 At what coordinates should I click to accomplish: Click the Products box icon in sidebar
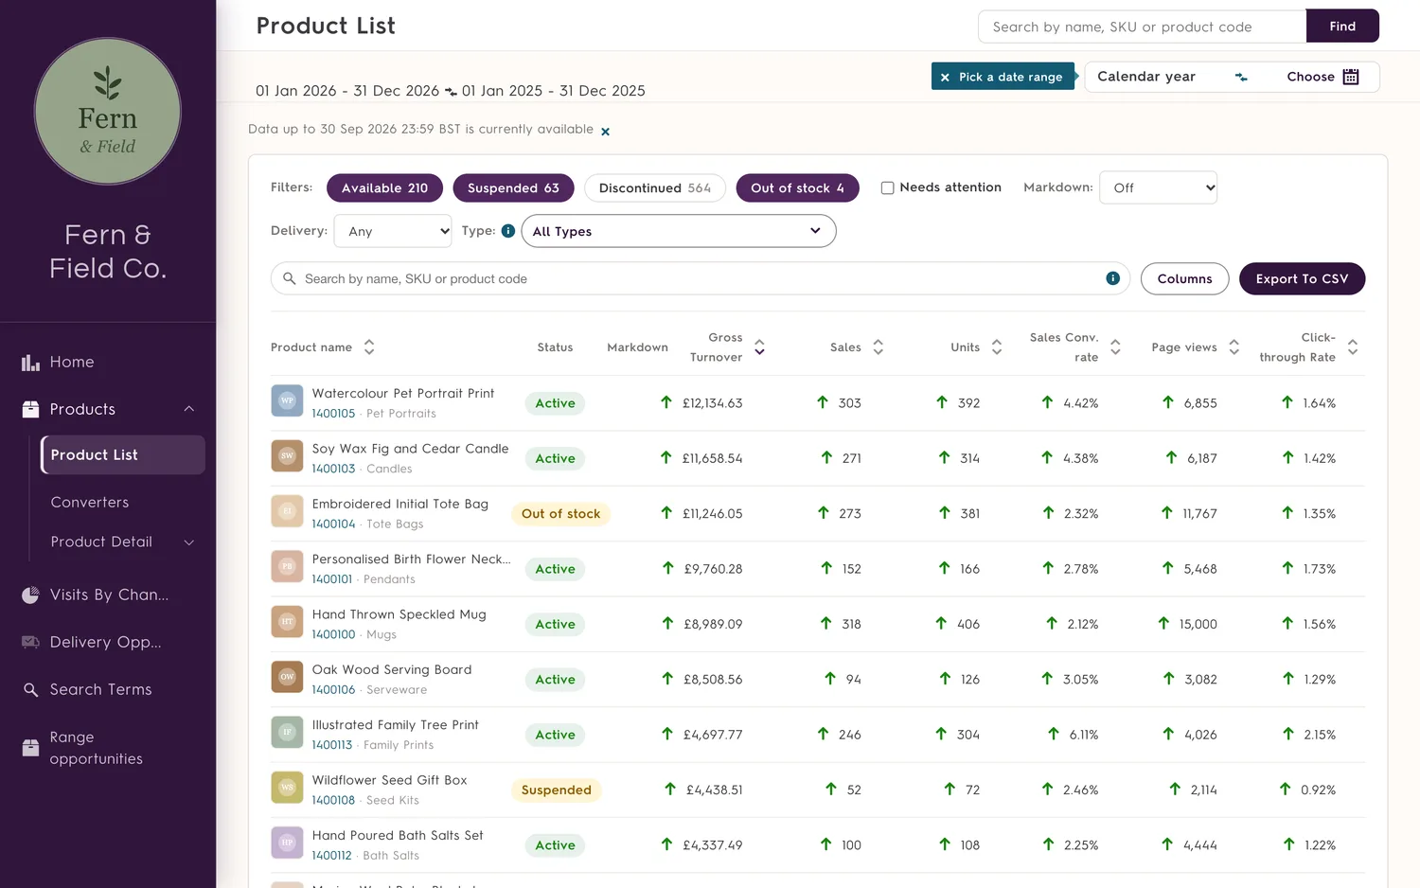point(30,409)
